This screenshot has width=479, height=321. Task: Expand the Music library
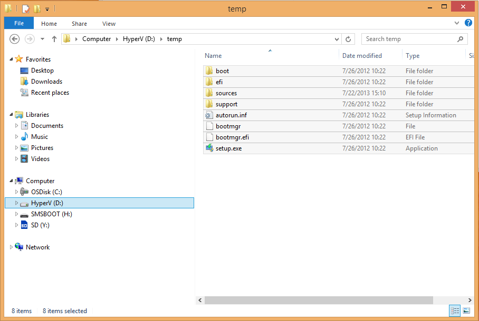(x=16, y=137)
